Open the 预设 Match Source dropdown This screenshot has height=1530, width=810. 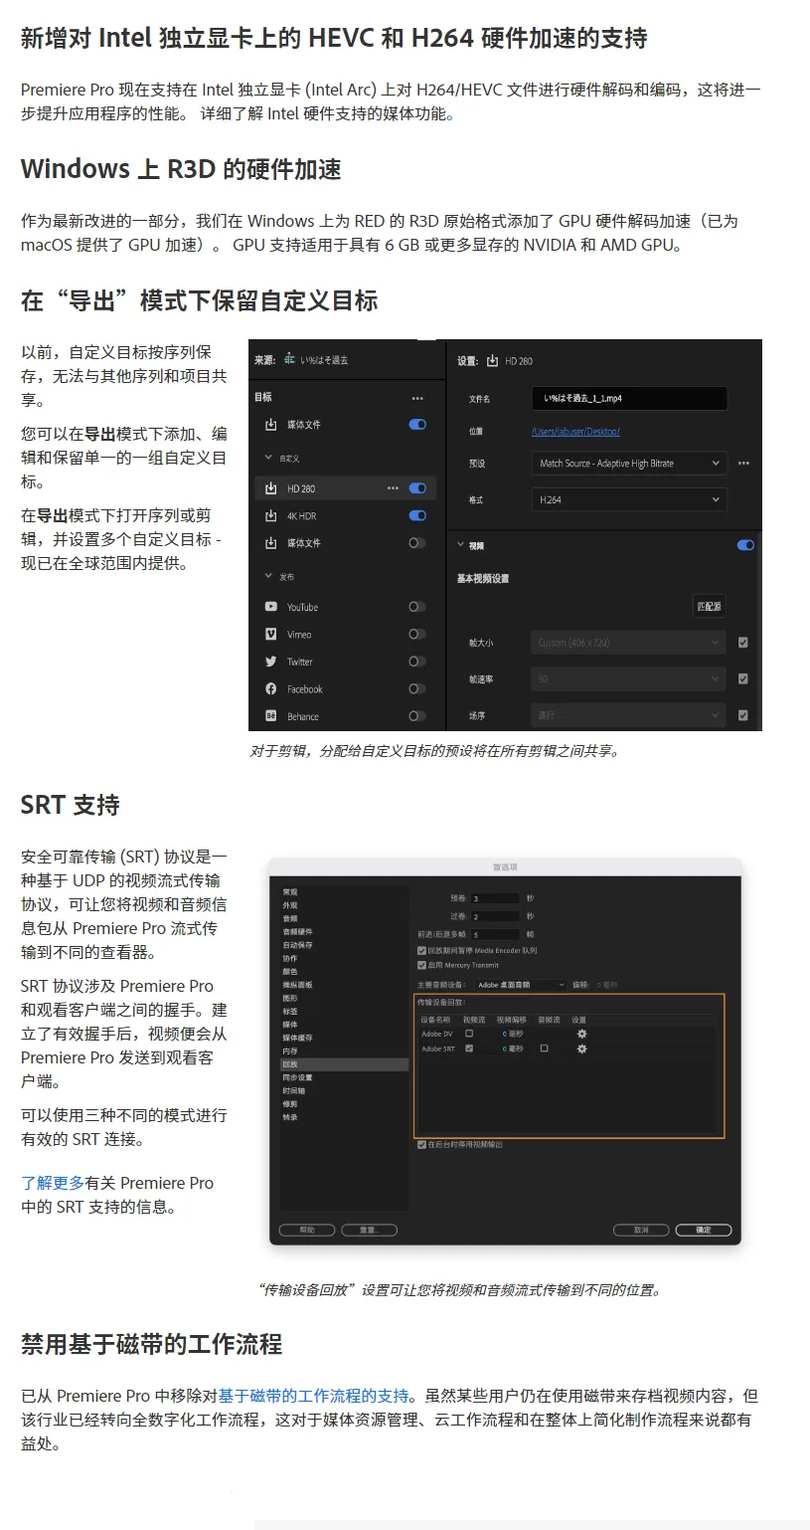[x=628, y=464]
